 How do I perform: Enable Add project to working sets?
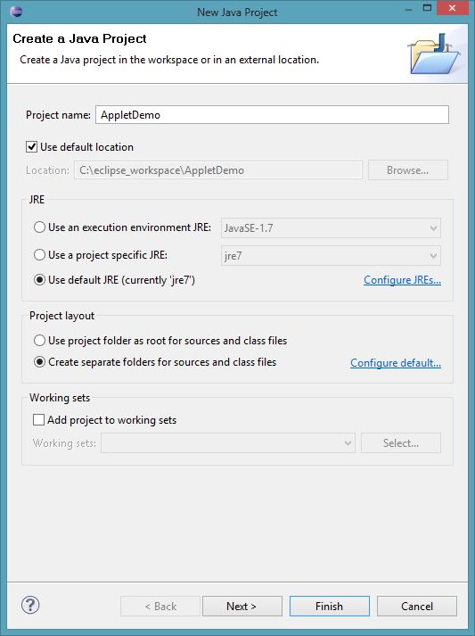38,420
